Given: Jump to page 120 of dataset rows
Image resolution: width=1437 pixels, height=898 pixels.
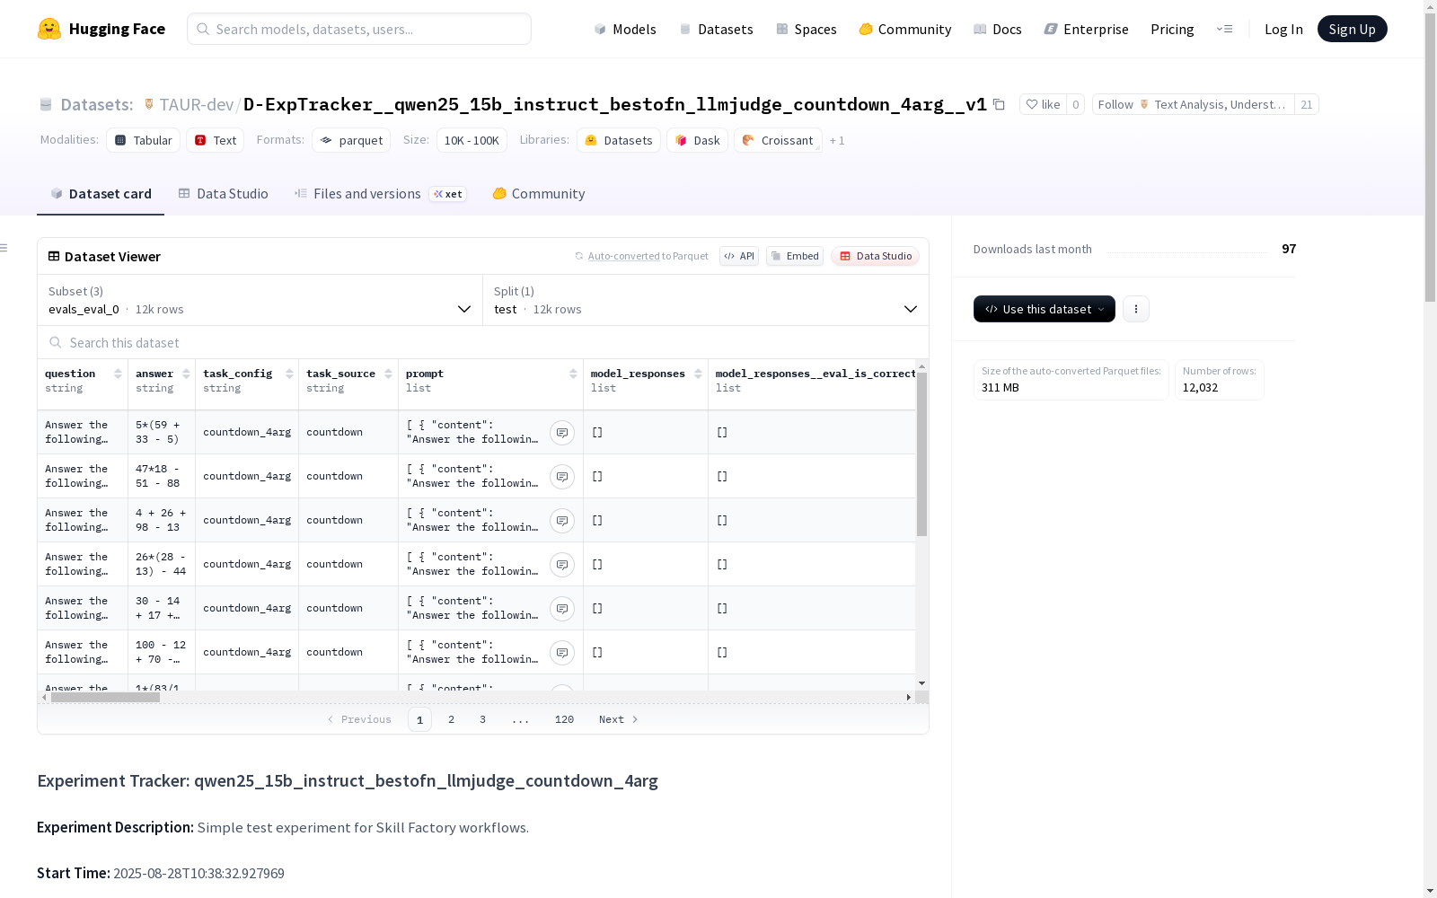Looking at the screenshot, I should click(x=564, y=719).
